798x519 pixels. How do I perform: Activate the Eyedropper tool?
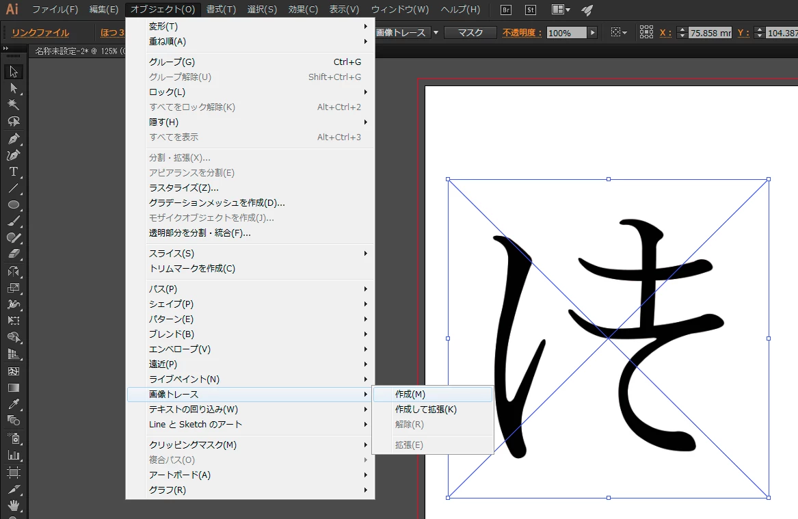pyautogui.click(x=14, y=404)
